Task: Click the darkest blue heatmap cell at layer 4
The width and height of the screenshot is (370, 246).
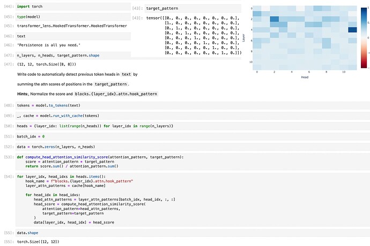Action: (x=352, y=30)
